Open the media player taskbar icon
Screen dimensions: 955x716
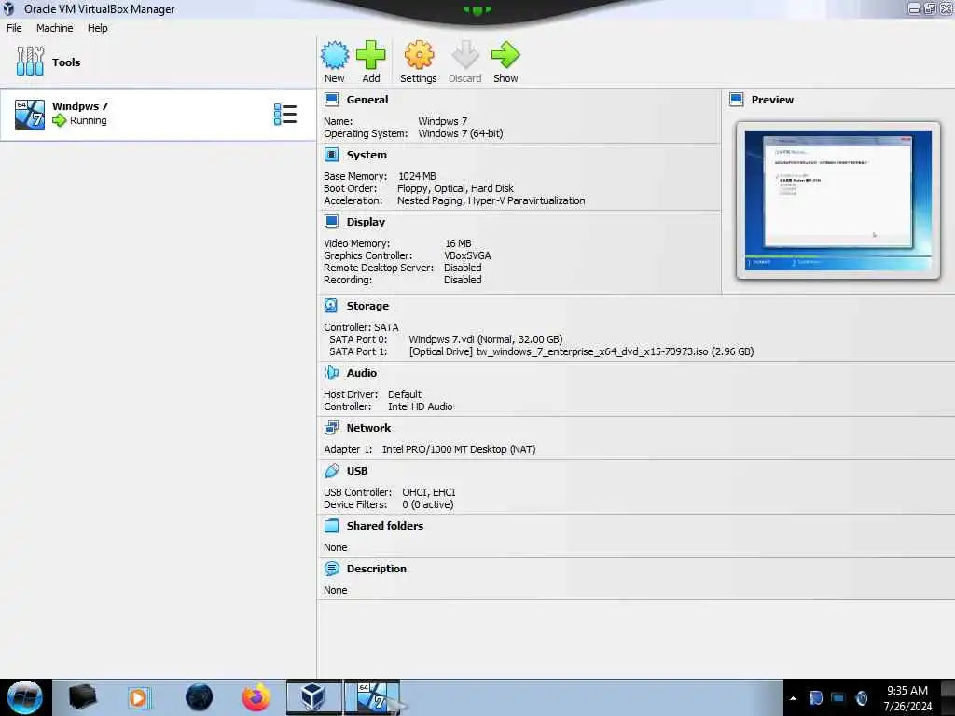point(138,697)
